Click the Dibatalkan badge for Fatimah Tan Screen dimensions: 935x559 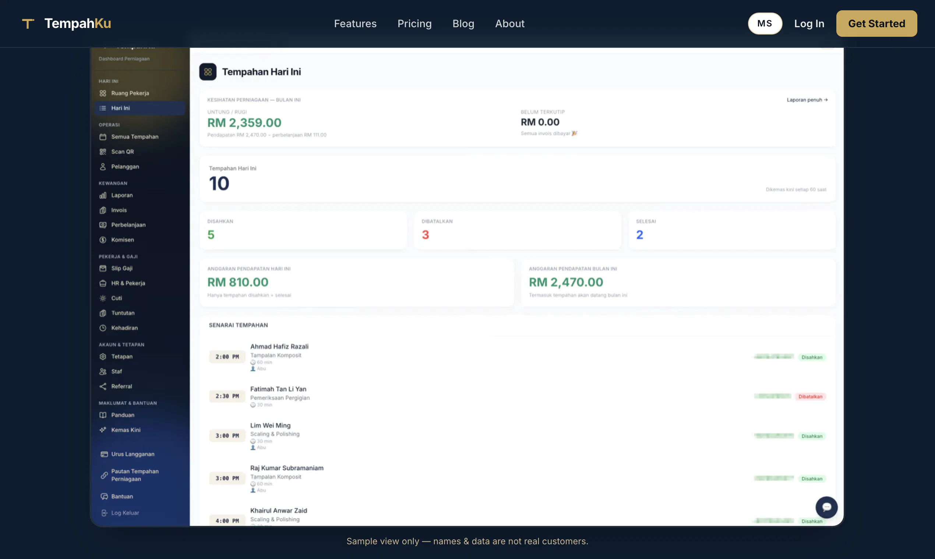coord(810,397)
